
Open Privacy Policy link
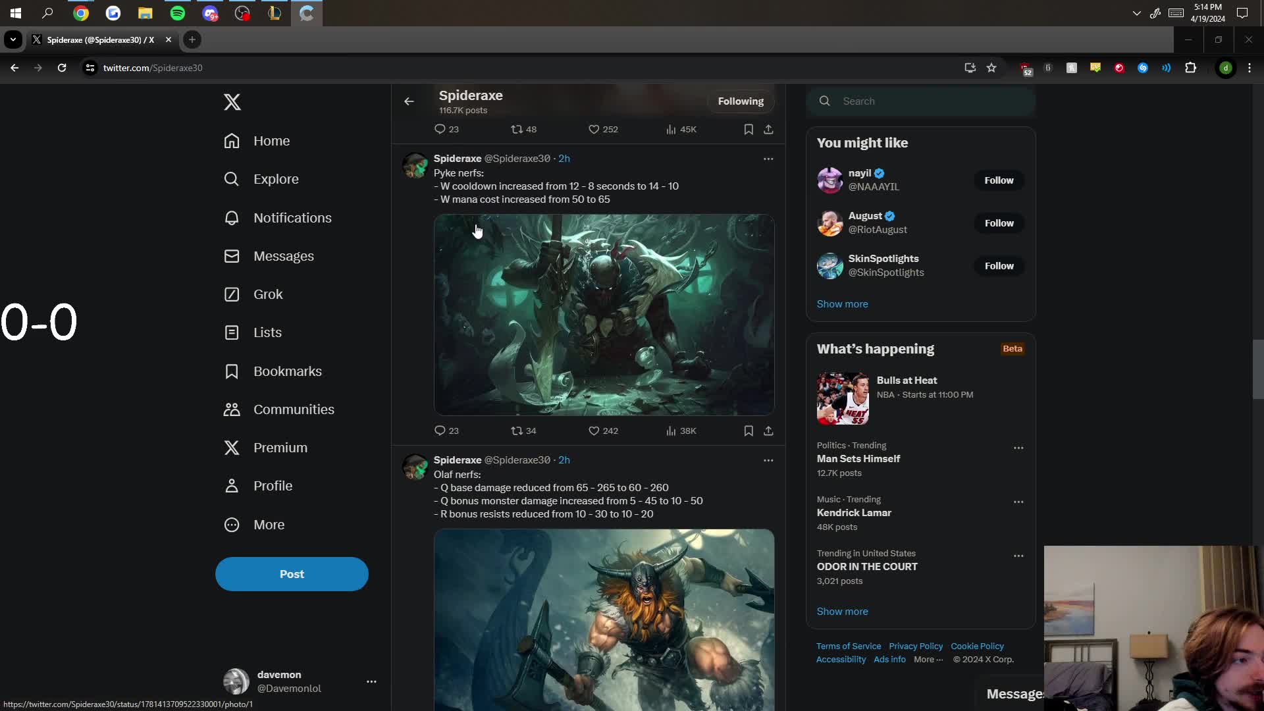(x=916, y=646)
